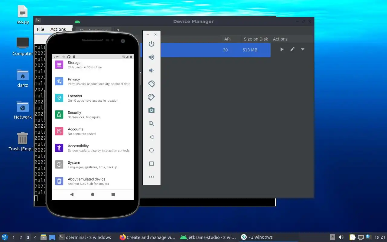Rotate the emulator left

(x=151, y=84)
